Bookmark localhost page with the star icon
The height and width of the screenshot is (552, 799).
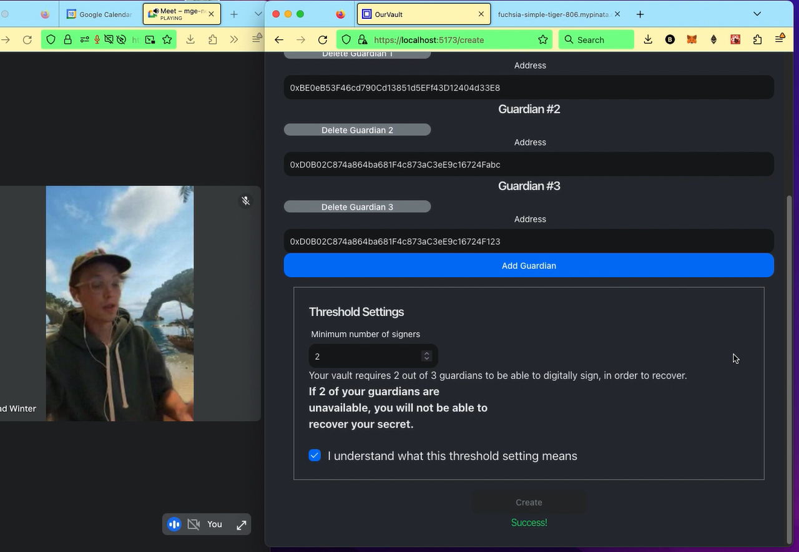click(543, 40)
